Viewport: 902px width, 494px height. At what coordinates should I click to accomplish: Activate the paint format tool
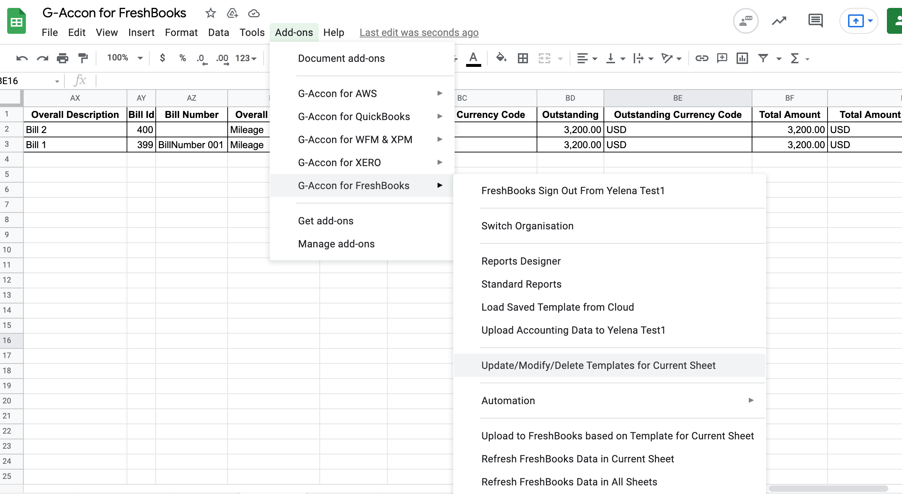point(83,58)
